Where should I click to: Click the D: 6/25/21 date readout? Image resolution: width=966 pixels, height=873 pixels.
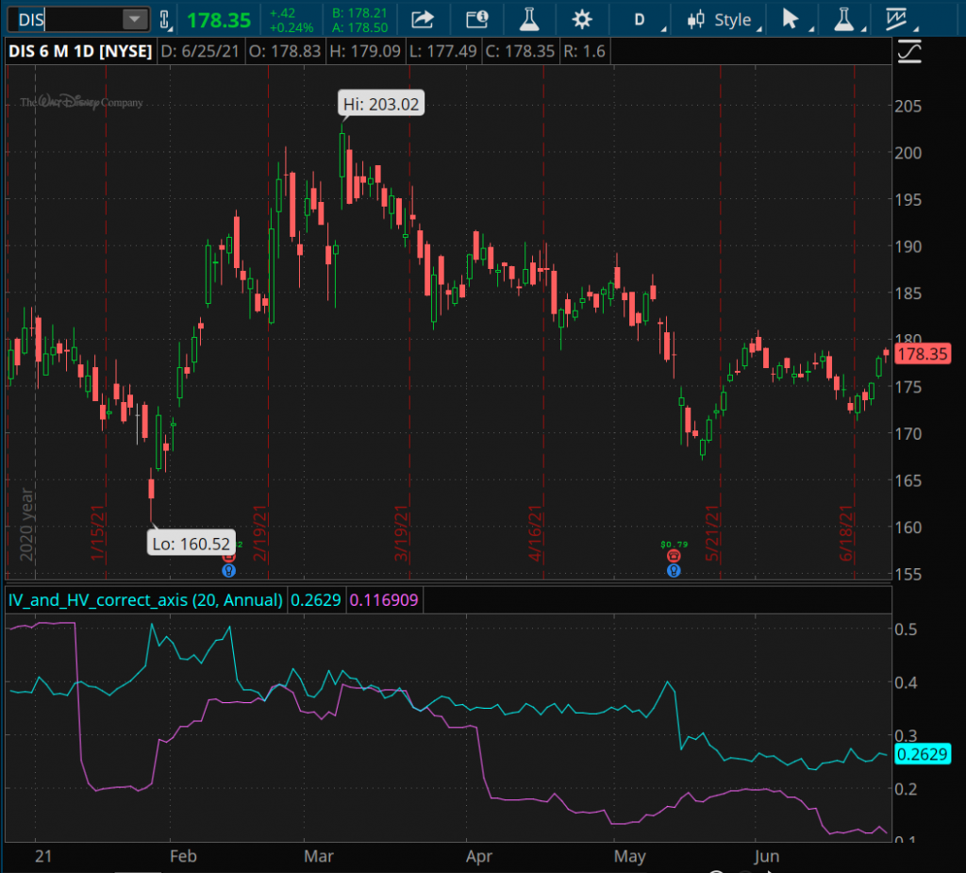(x=200, y=51)
